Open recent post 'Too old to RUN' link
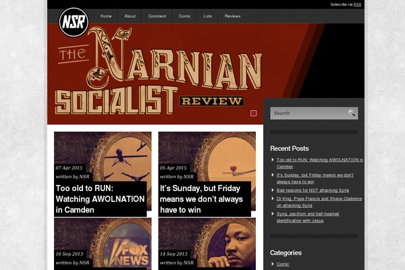Screen dimensions: 405x270 click(320, 163)
